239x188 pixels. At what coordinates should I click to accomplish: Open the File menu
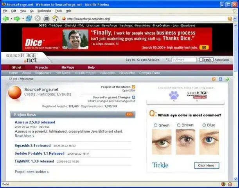tap(5, 11)
